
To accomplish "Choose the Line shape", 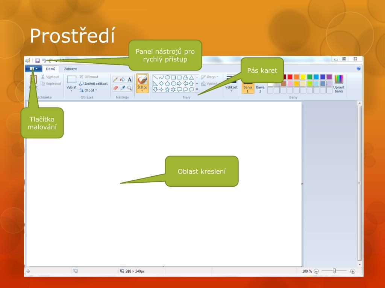I will [155, 78].
